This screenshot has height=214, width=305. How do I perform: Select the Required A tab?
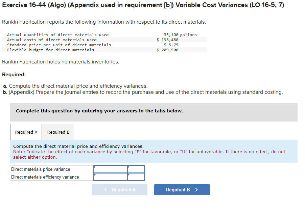click(x=26, y=132)
